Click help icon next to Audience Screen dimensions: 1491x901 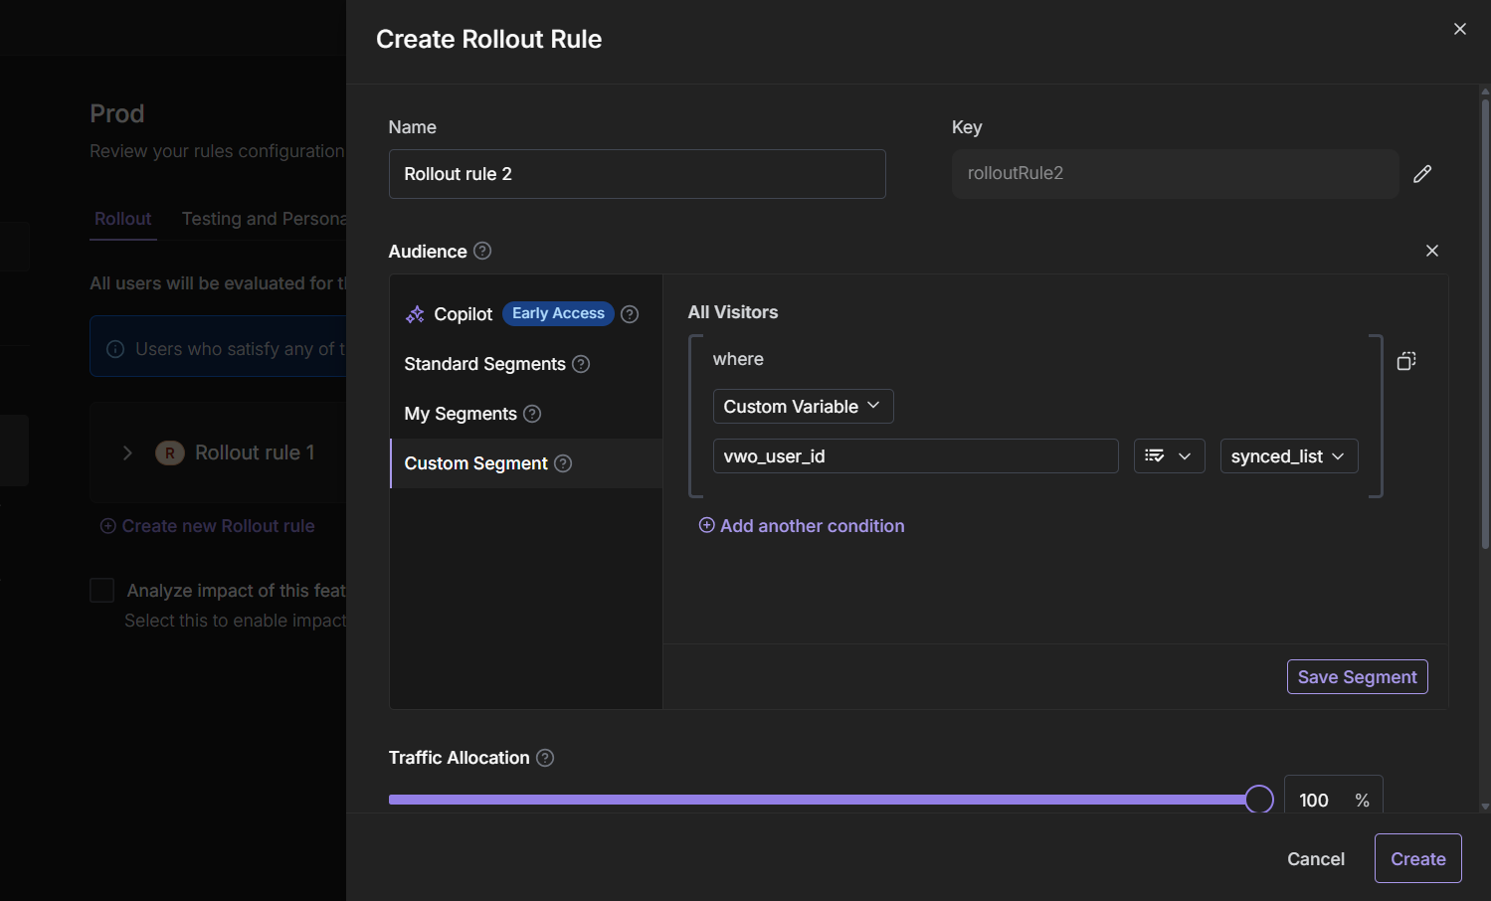pyautogui.click(x=482, y=251)
